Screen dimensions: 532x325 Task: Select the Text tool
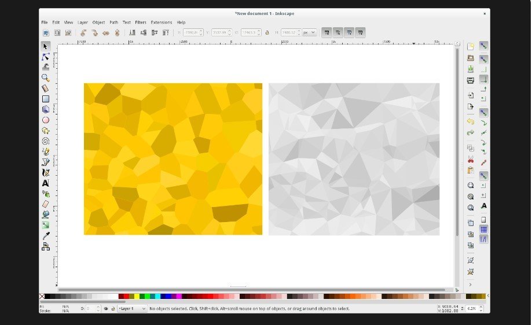[x=45, y=183]
